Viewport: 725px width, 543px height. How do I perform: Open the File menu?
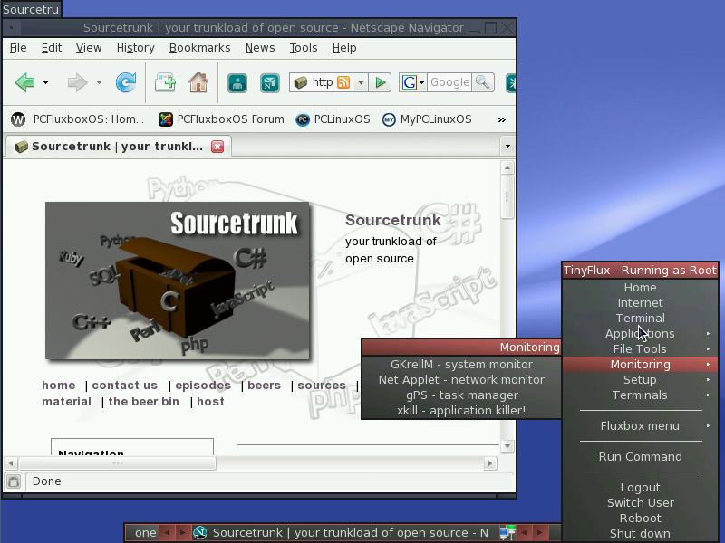pos(18,48)
